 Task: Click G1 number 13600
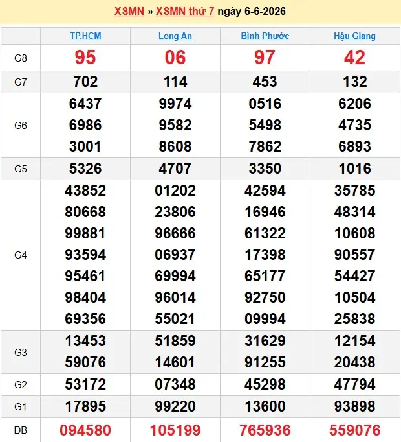click(265, 406)
